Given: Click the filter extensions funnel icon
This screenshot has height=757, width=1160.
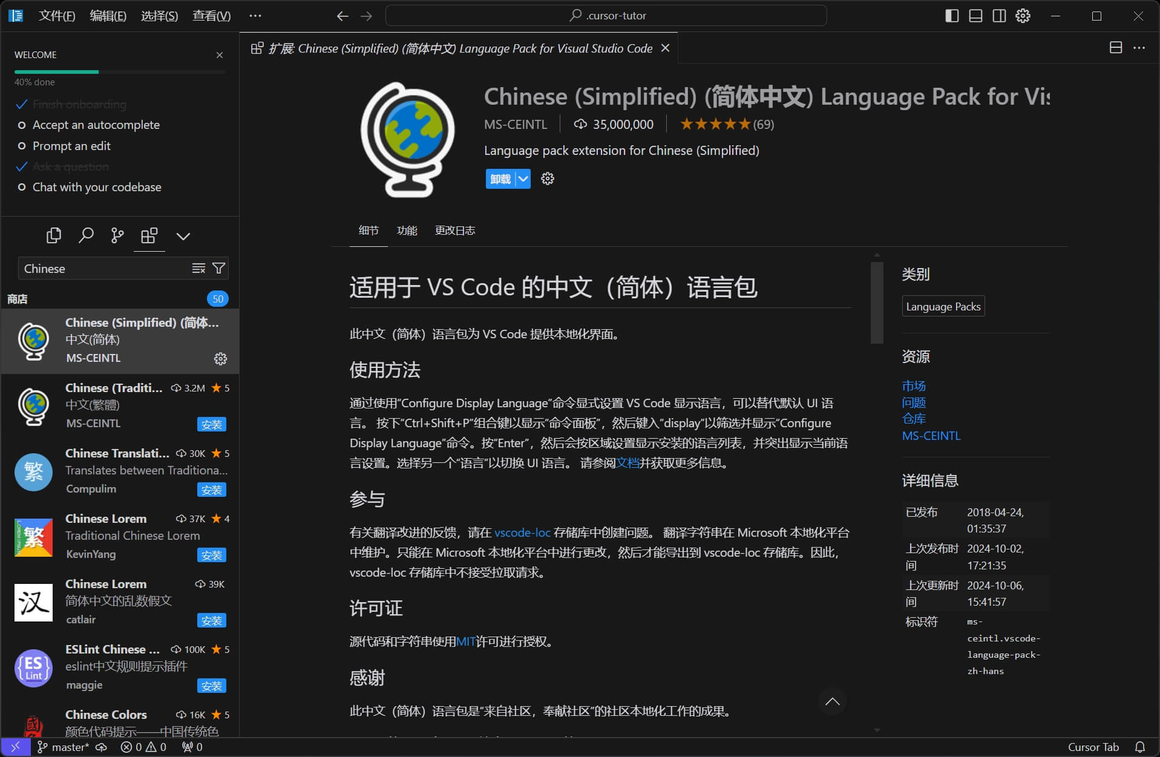Looking at the screenshot, I should [219, 268].
